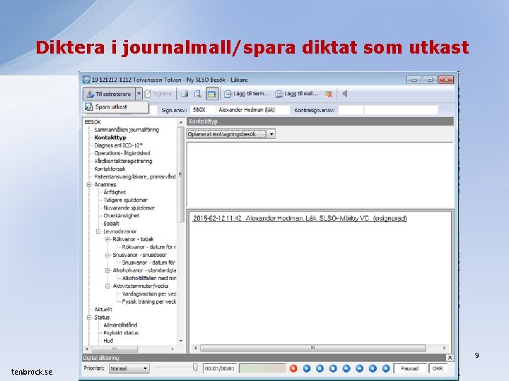Click the dictation time field 00:01/00:01
509x381 pixels.
[x=220, y=369]
